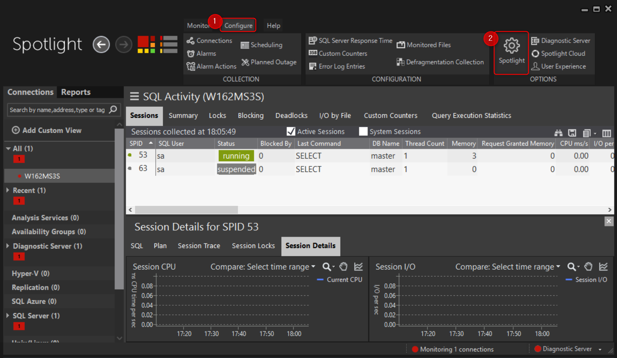The height and width of the screenshot is (358, 617).
Task: Uncheck the Active Sessions checkbox
Action: click(291, 131)
